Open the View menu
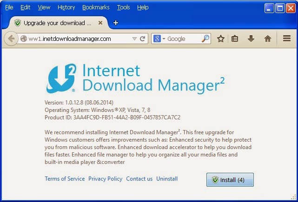Viewport: 298px width, 202px height. coord(44,7)
